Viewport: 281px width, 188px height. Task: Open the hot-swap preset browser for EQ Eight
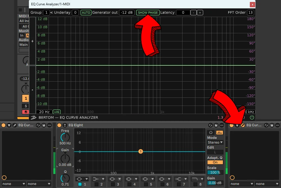(210, 125)
